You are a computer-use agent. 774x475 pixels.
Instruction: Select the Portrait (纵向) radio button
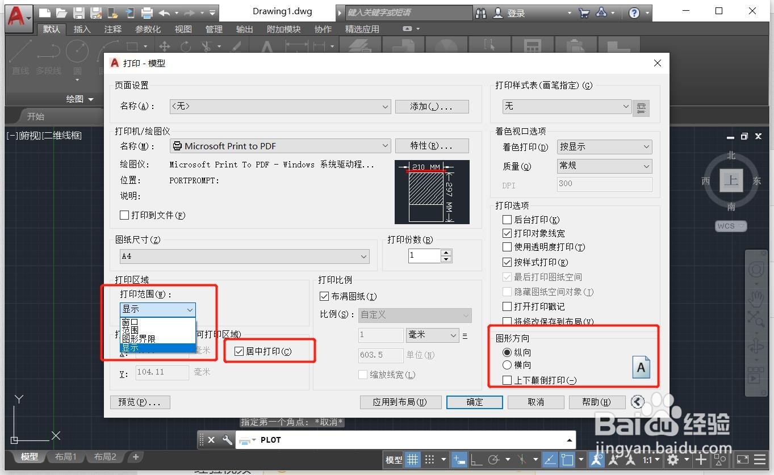[507, 352]
